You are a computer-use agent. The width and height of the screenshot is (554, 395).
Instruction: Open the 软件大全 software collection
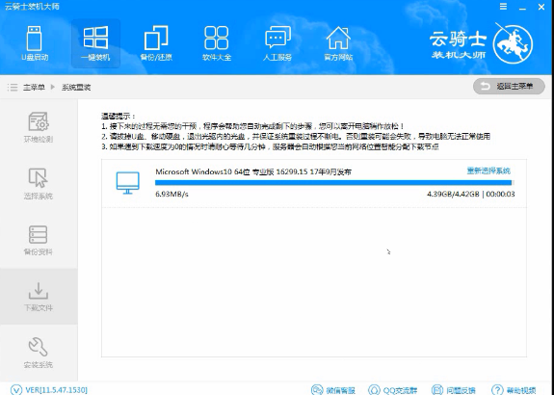[x=217, y=43]
